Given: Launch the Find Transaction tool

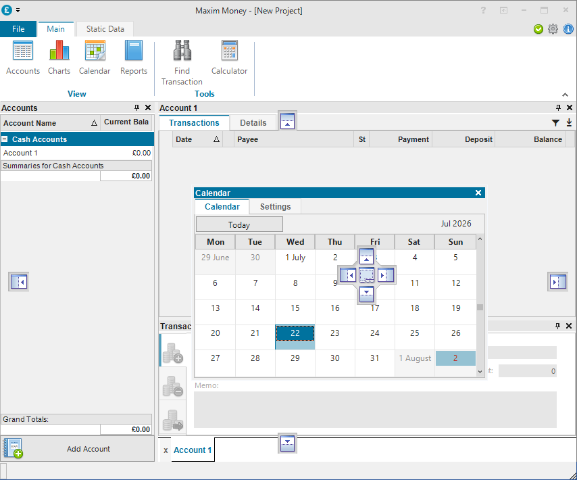Looking at the screenshot, I should click(182, 63).
